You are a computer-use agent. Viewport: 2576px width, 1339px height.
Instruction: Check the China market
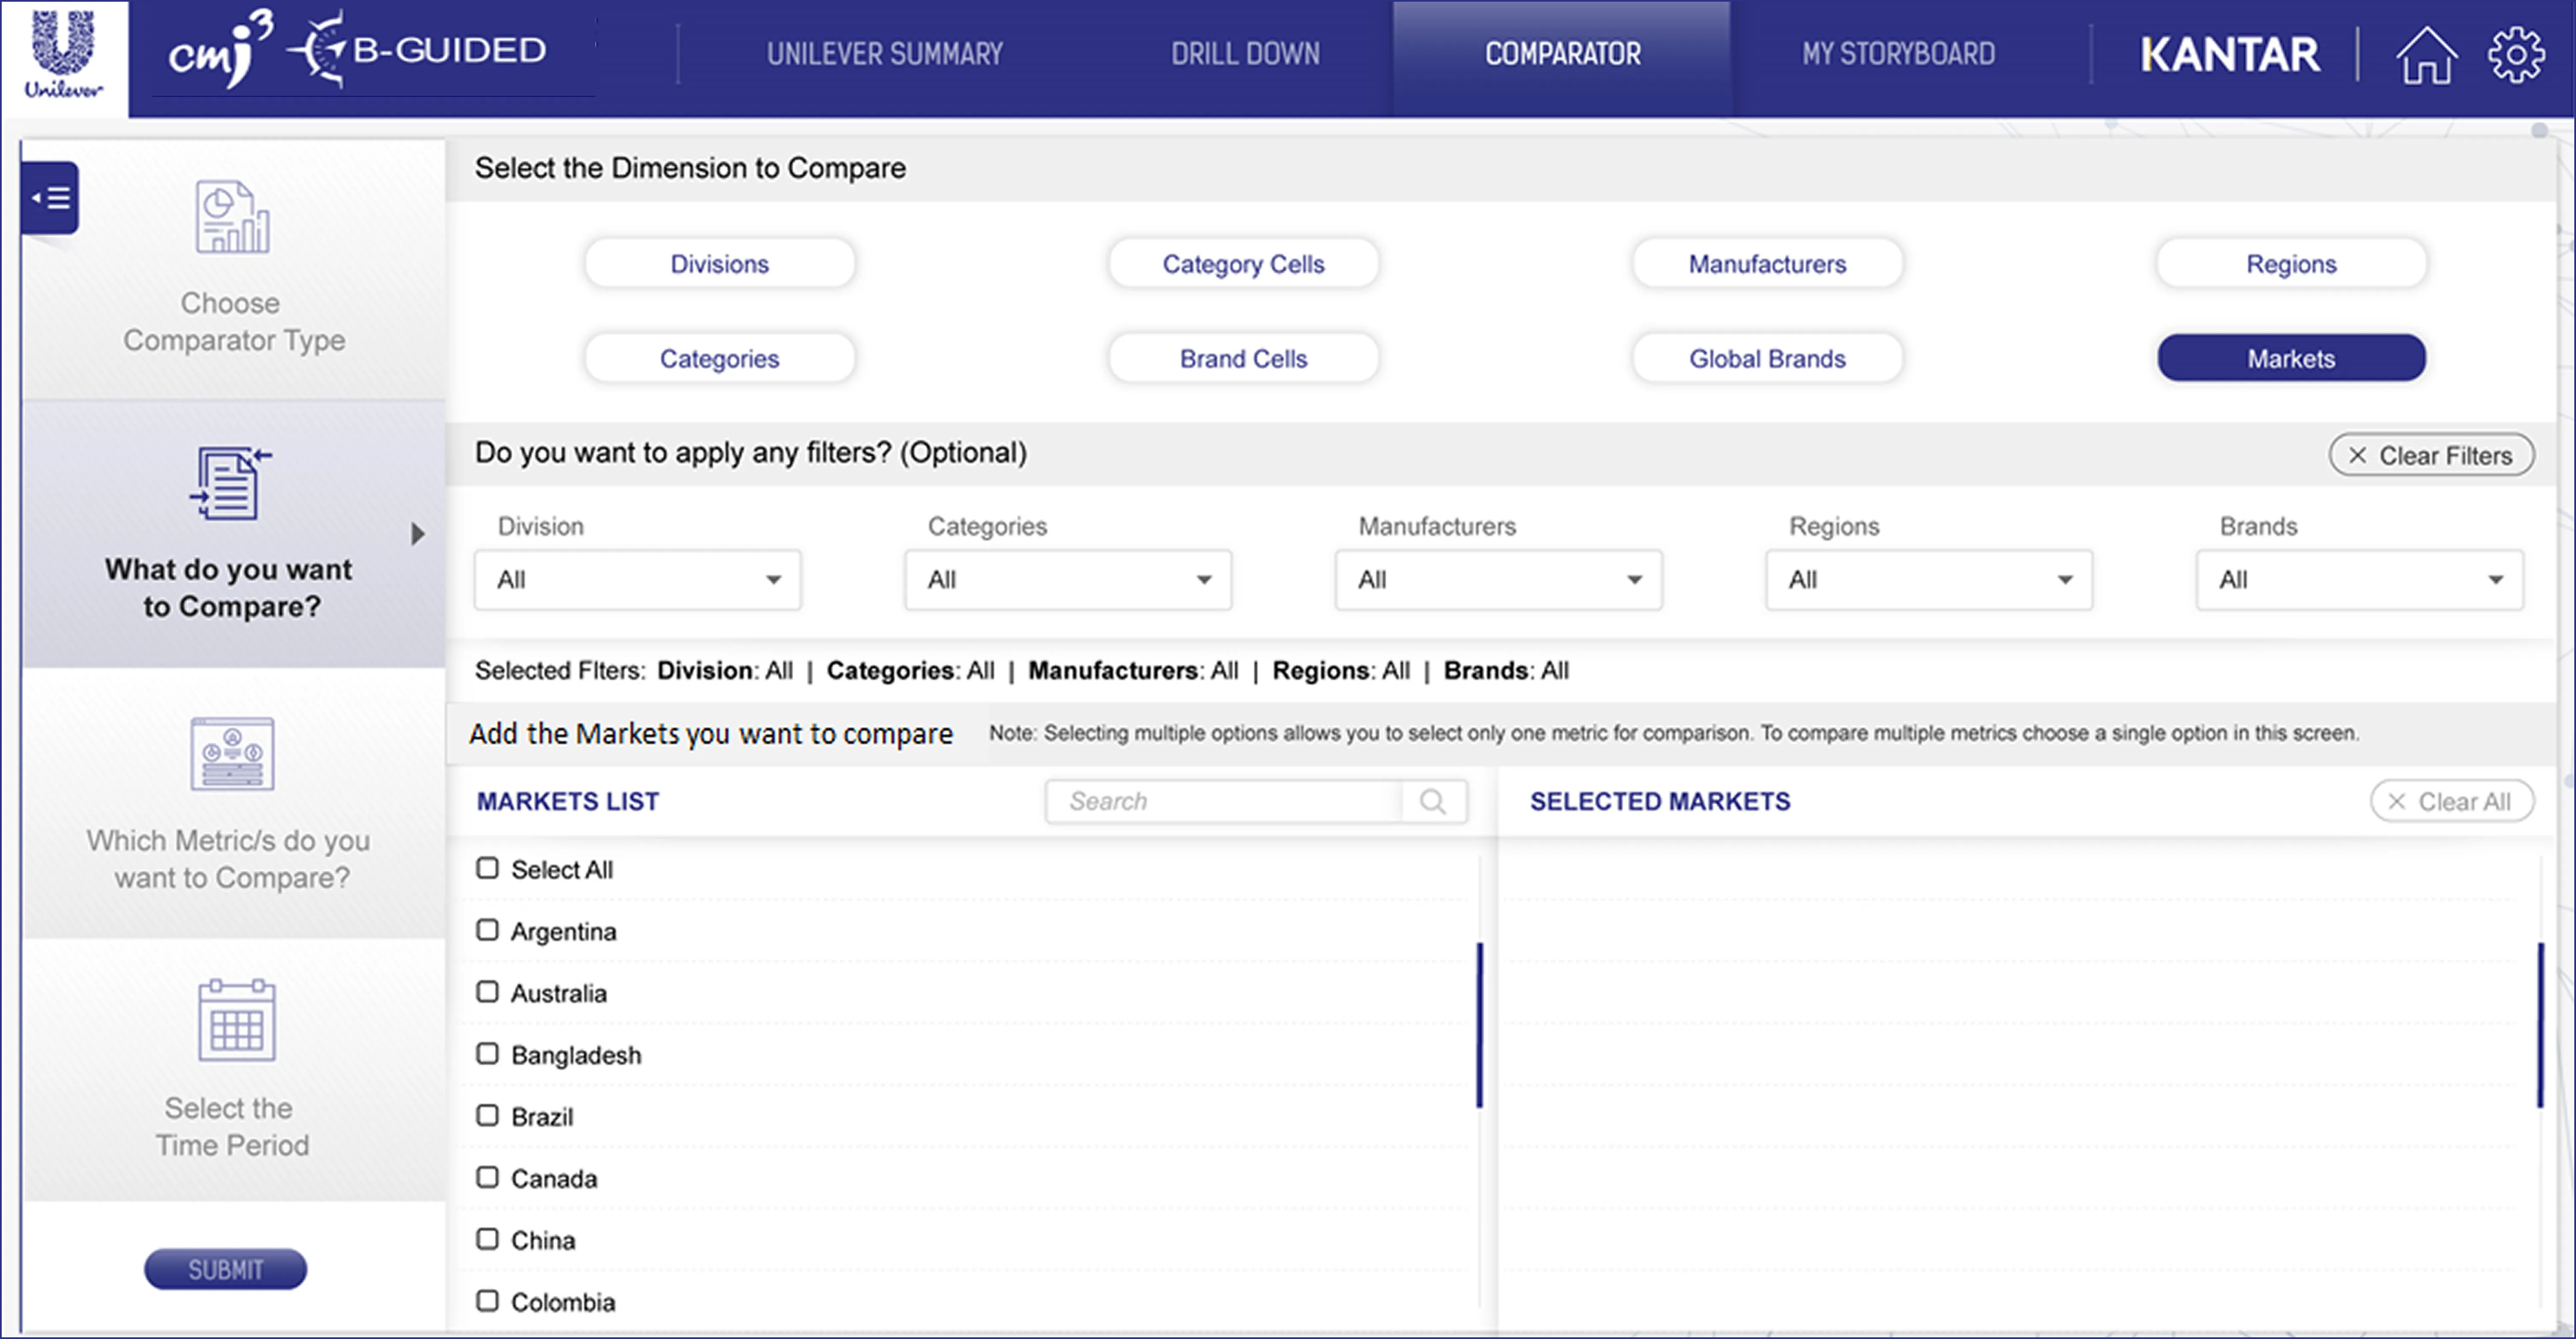point(487,1239)
